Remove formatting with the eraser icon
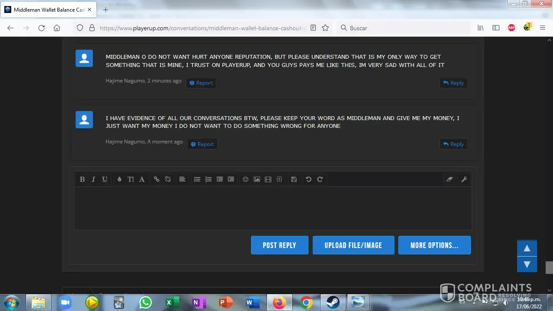Screen dimensions: 553x311 pyautogui.click(x=449, y=179)
